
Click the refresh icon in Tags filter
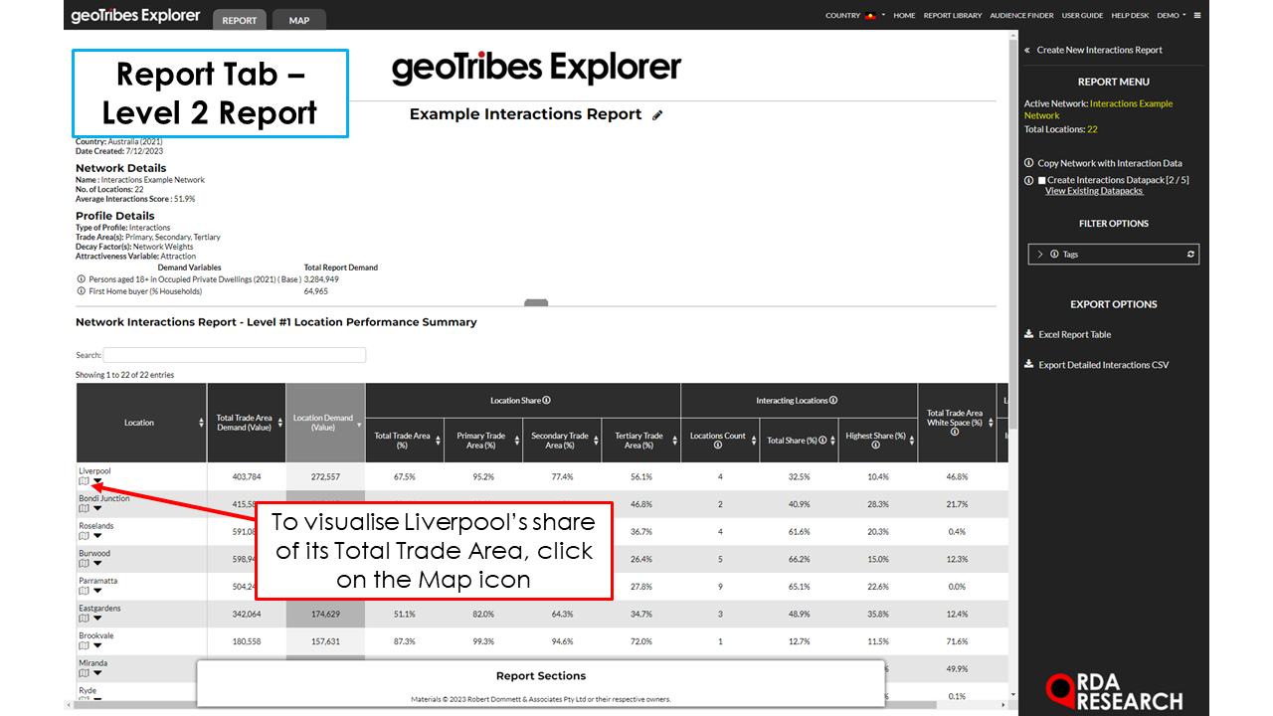(1190, 255)
